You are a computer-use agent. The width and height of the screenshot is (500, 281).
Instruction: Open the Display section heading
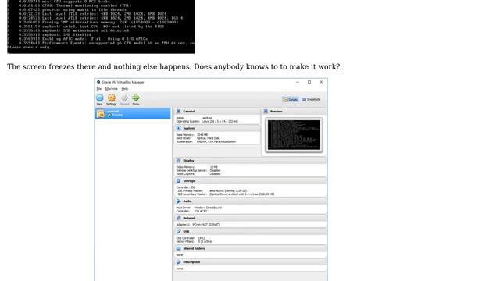[188, 161]
